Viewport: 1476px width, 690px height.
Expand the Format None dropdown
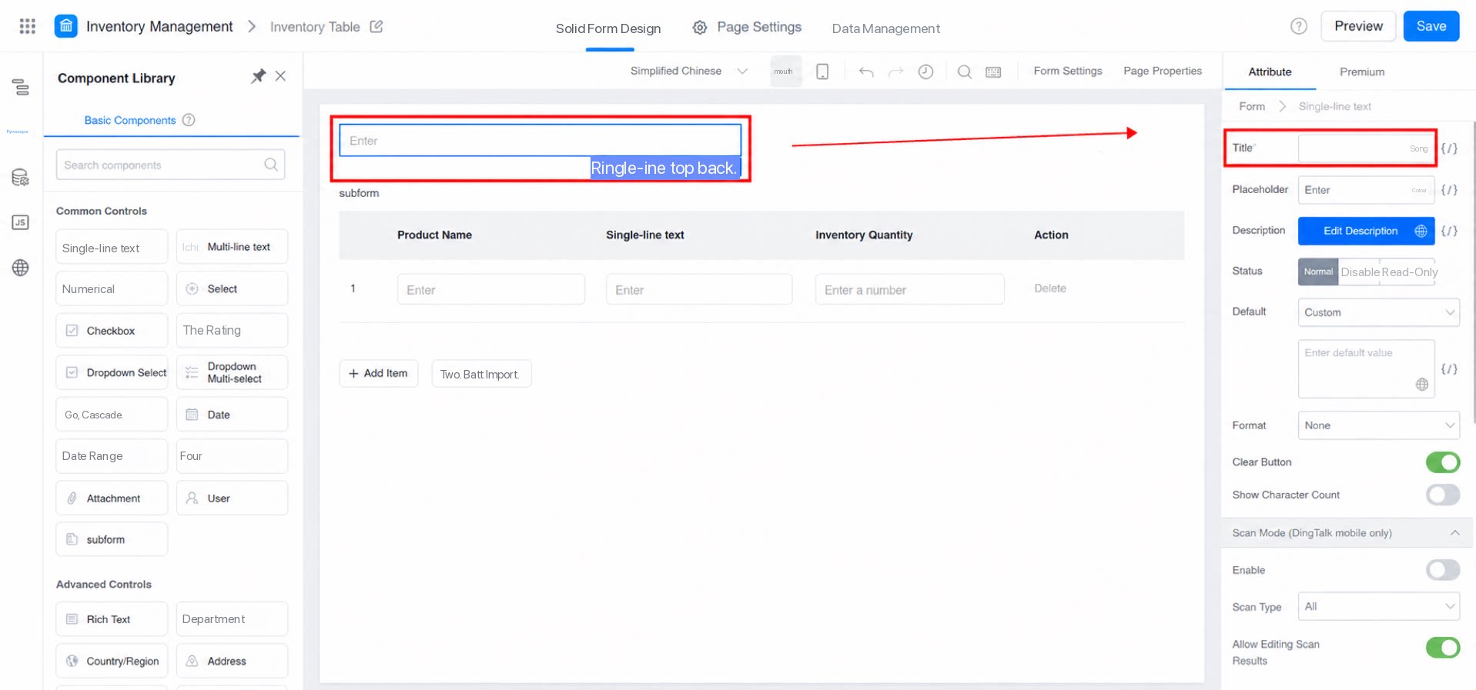(x=1378, y=425)
